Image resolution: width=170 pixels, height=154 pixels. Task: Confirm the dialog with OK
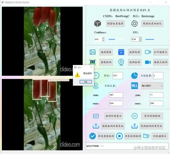86,82
